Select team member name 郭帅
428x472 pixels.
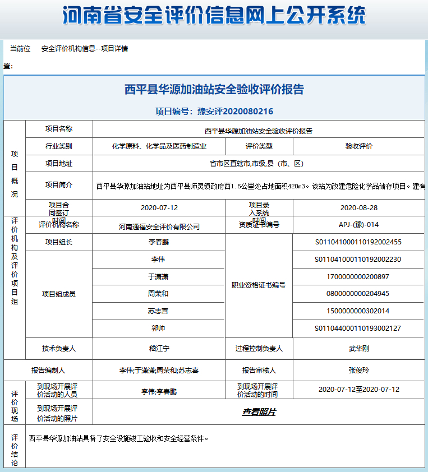(x=158, y=328)
